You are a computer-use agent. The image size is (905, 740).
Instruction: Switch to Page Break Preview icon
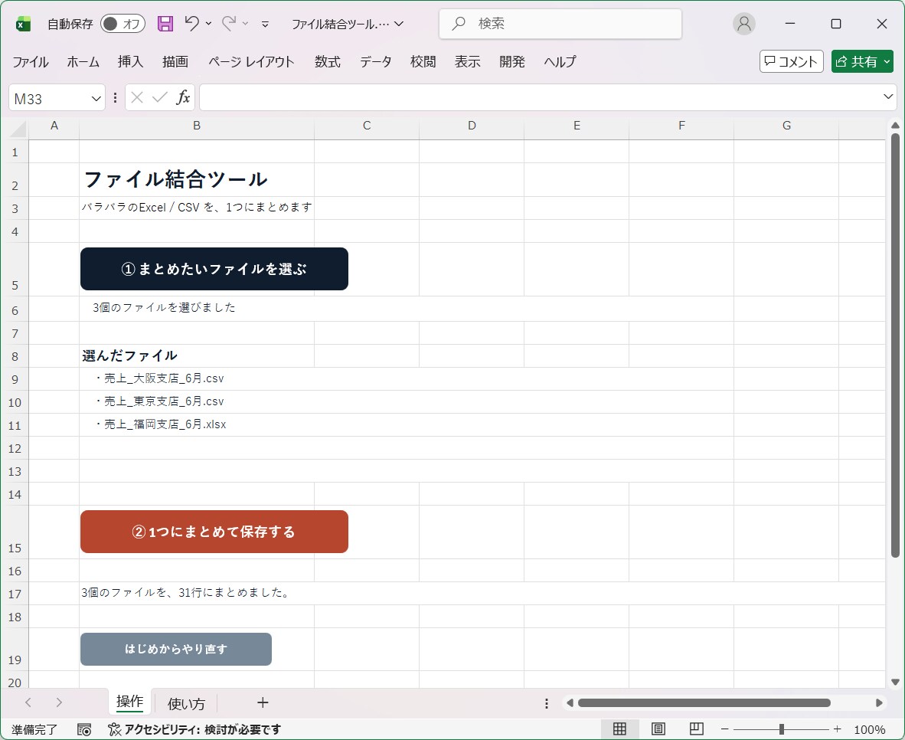pyautogui.click(x=697, y=729)
